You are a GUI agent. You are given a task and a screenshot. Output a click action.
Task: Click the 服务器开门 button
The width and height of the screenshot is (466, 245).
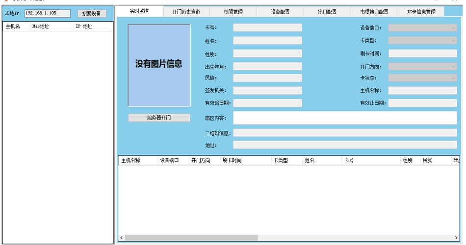[159, 118]
